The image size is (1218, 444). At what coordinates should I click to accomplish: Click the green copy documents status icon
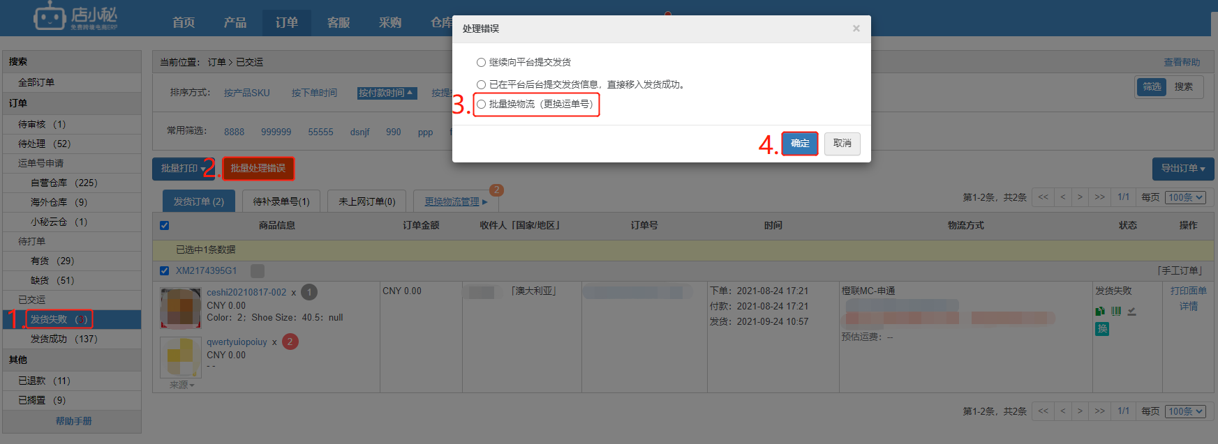click(x=1100, y=311)
